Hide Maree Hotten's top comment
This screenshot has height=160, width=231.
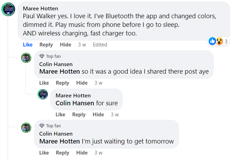click(x=65, y=45)
